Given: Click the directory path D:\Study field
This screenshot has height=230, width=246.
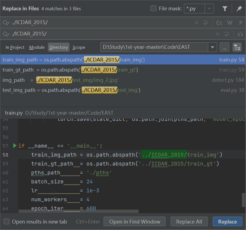Looking at the screenshot, I should click(x=154, y=47).
